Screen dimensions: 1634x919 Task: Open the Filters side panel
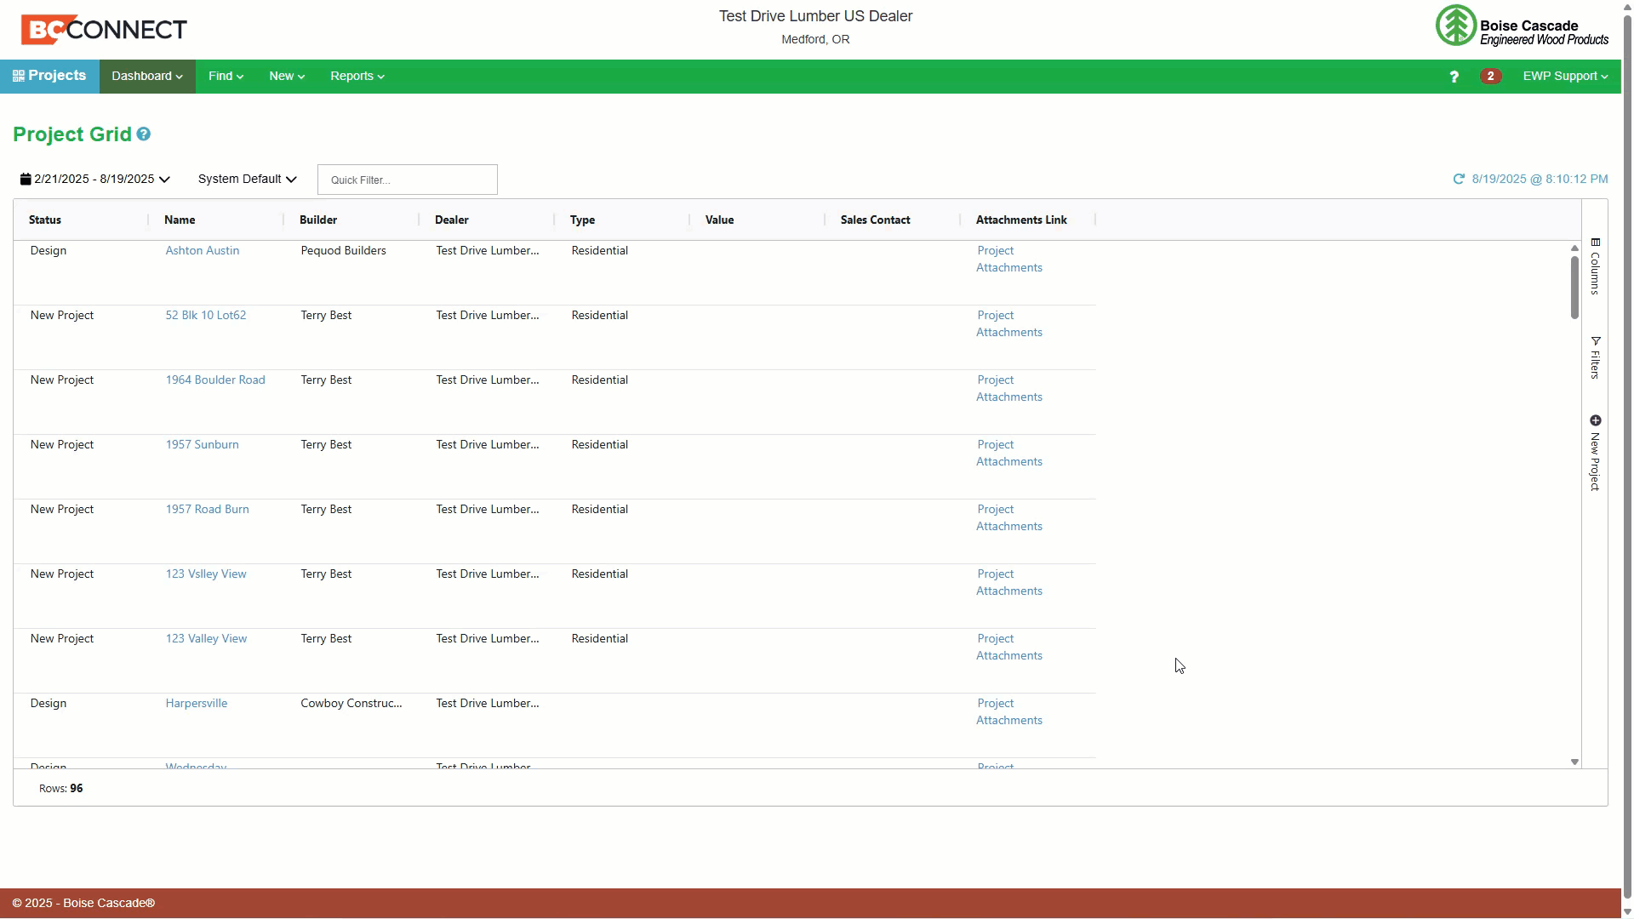tap(1595, 357)
